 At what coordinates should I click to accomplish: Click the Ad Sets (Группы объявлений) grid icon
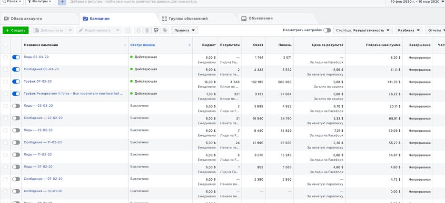pyautogui.click(x=164, y=18)
